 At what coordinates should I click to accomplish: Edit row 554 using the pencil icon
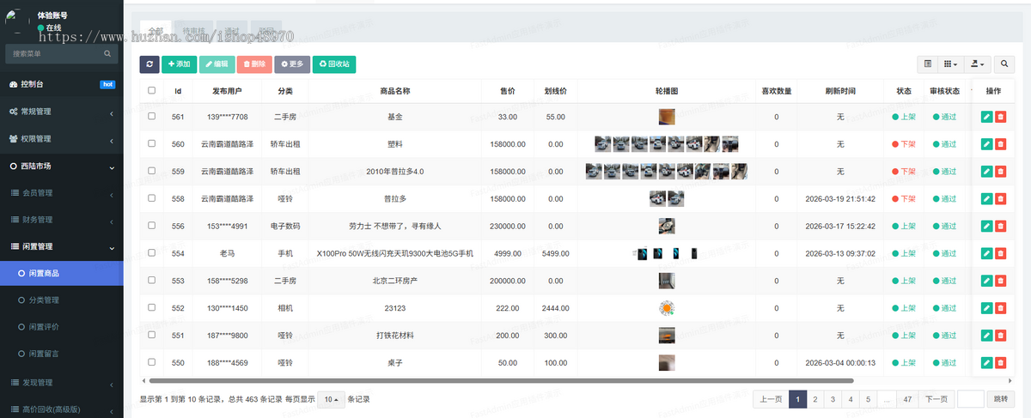coord(986,254)
